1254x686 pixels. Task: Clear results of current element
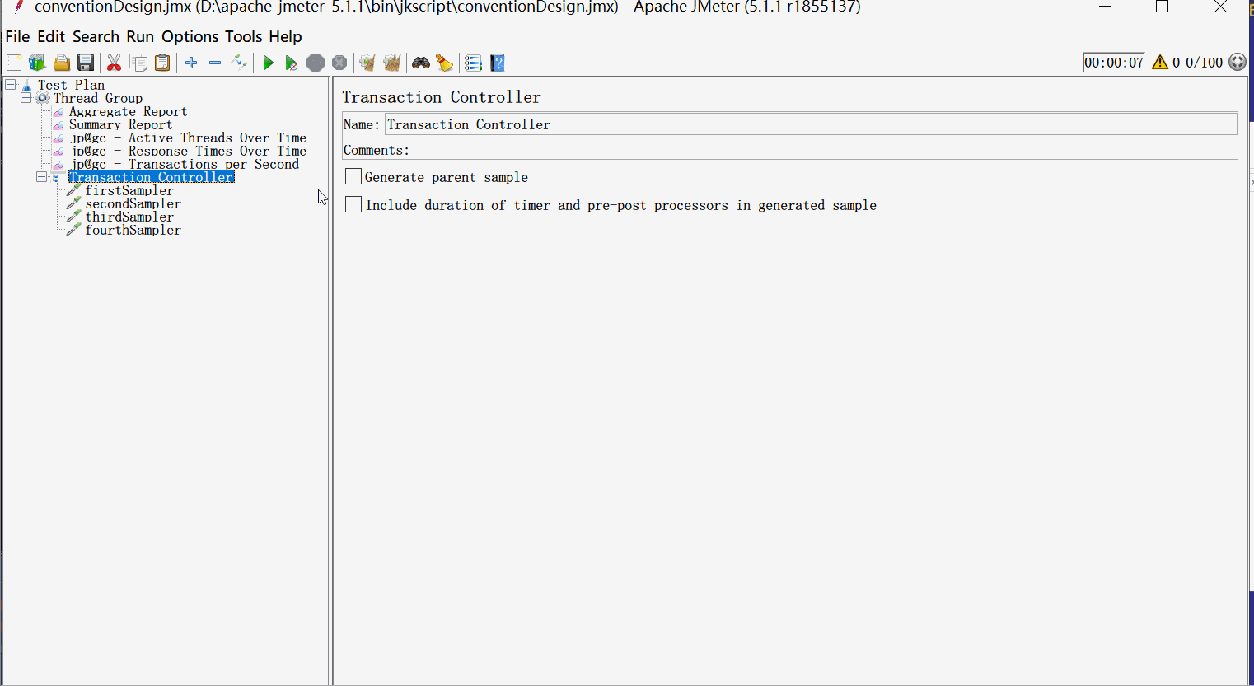[367, 63]
